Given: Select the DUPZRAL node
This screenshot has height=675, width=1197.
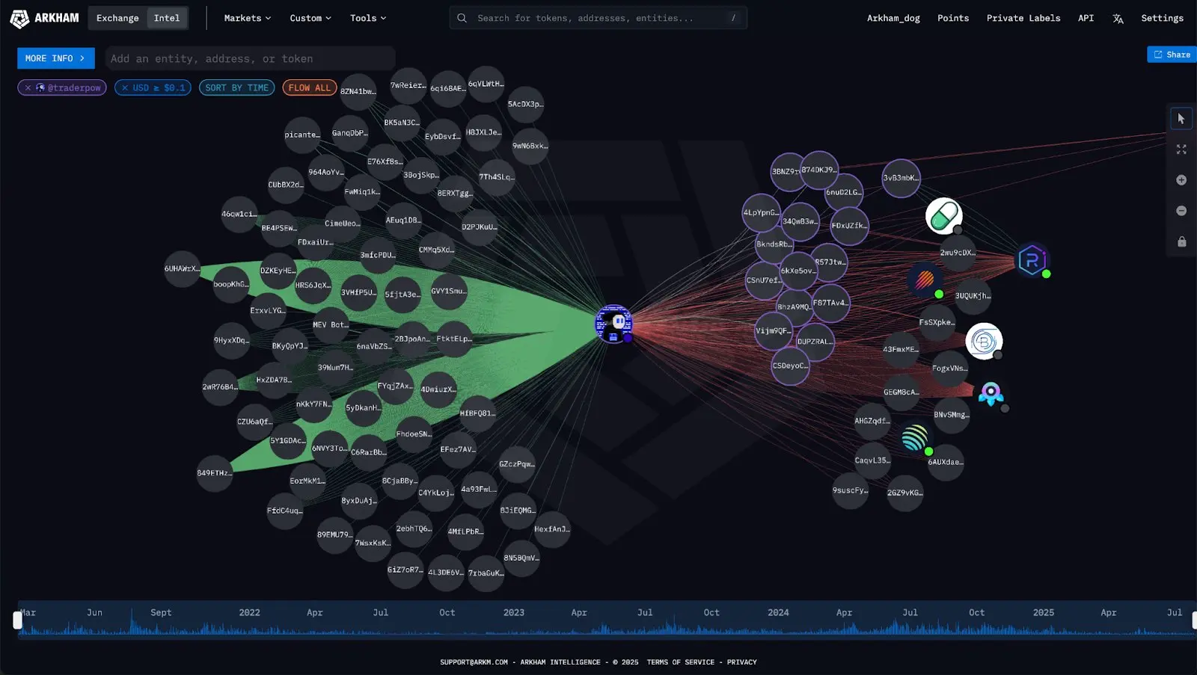Looking at the screenshot, I should [x=814, y=342].
